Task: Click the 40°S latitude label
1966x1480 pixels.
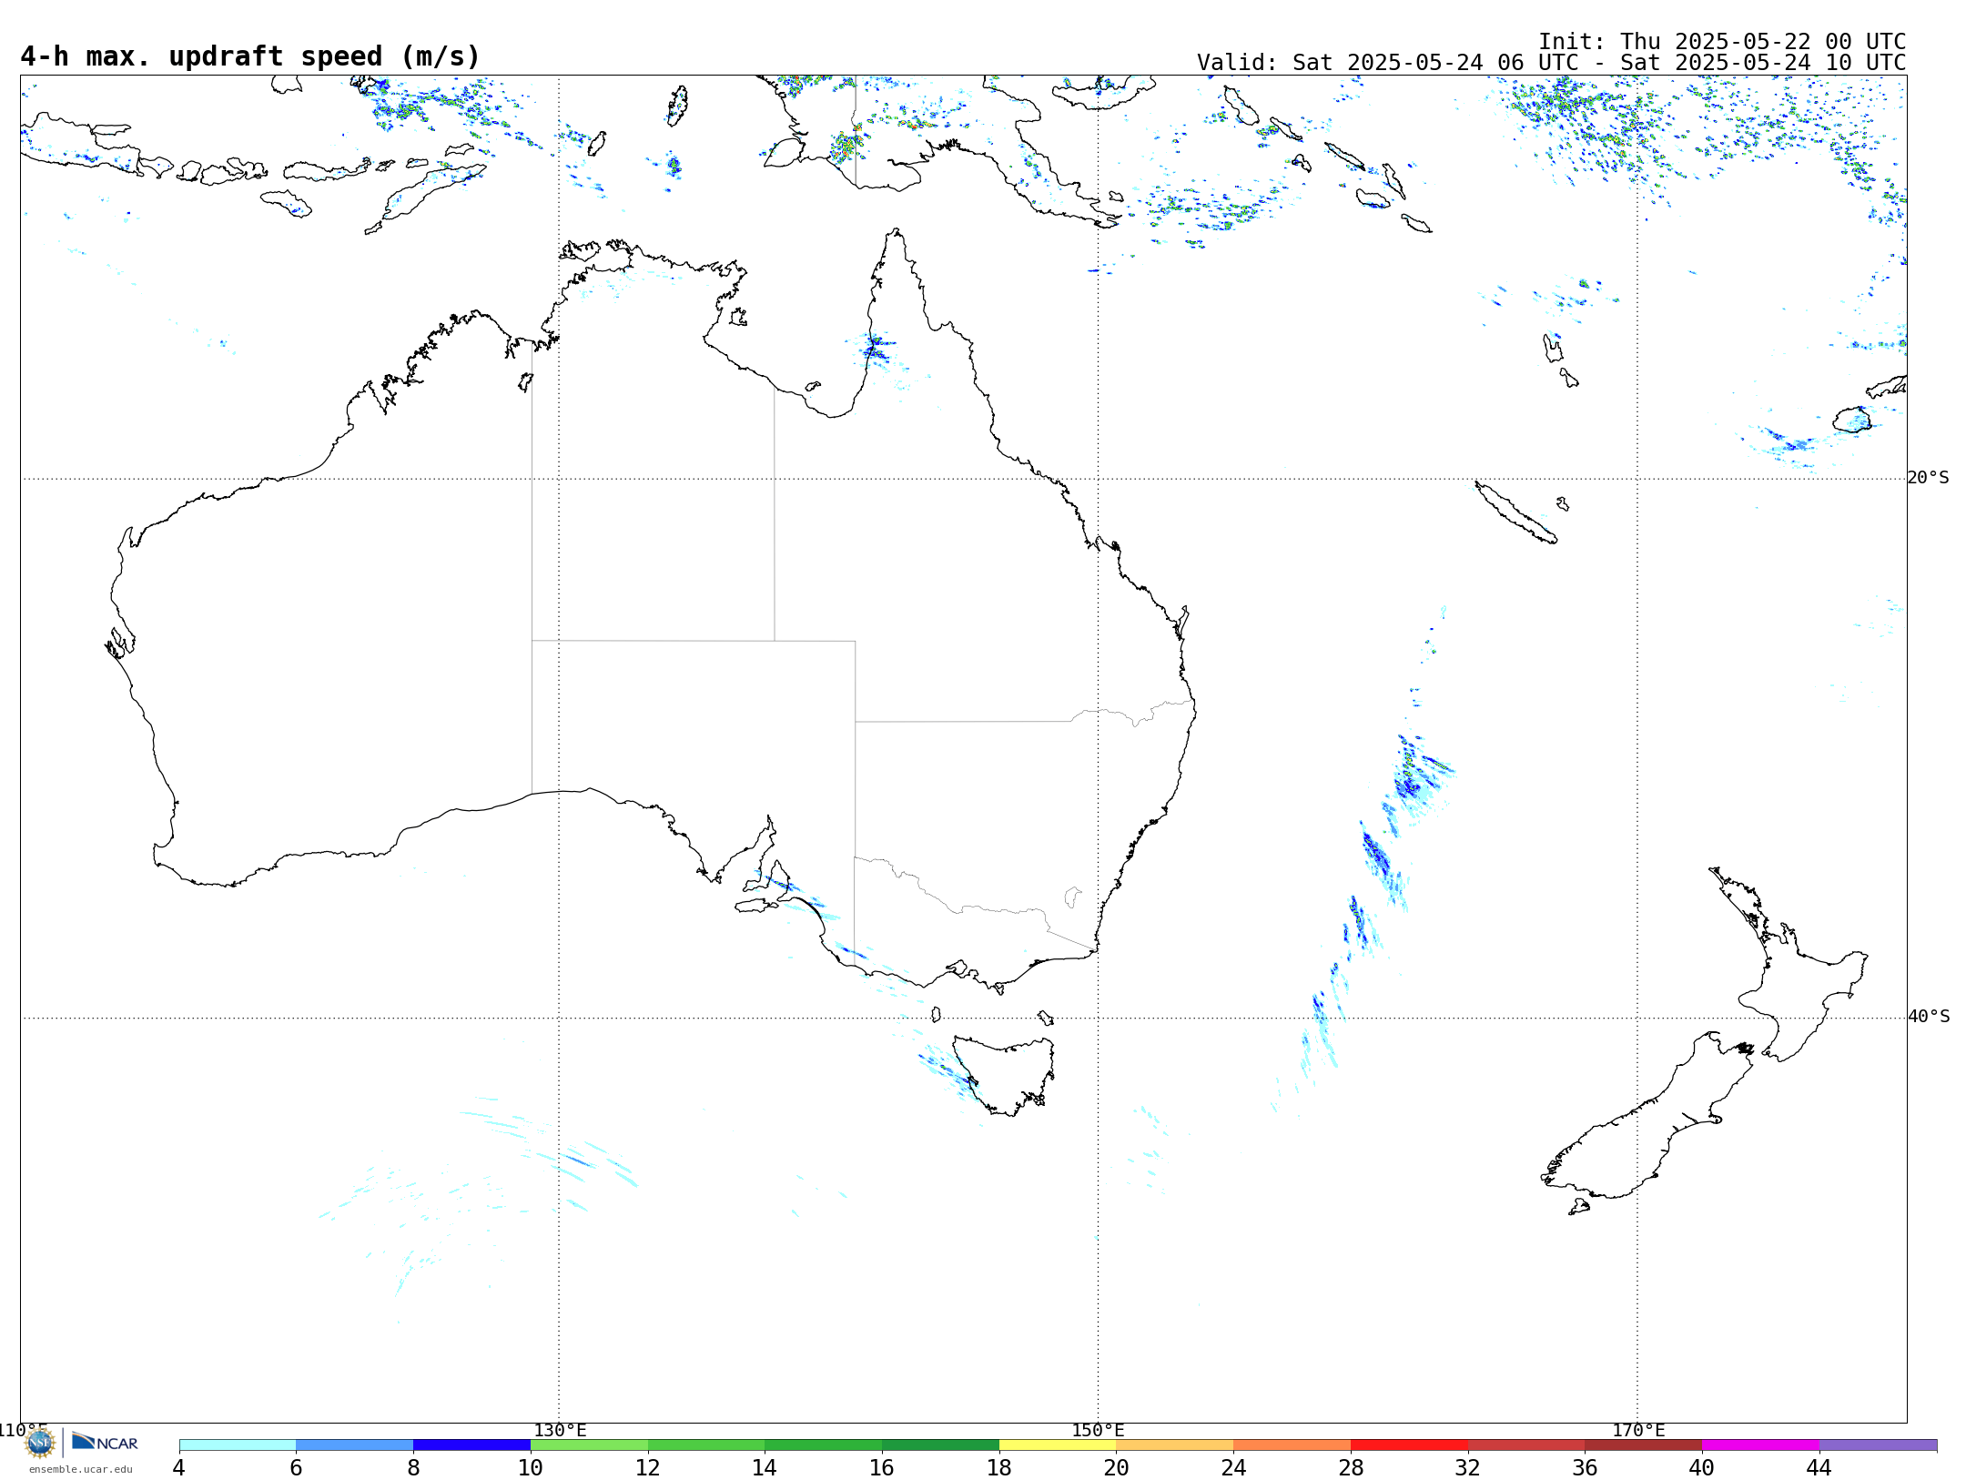Action: click(x=1929, y=1017)
